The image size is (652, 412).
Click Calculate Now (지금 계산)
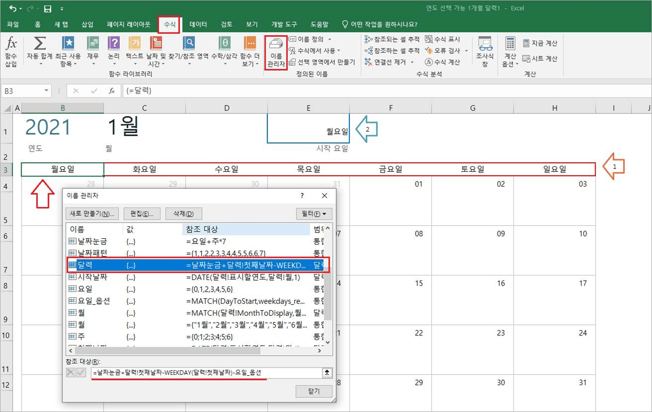(x=540, y=43)
